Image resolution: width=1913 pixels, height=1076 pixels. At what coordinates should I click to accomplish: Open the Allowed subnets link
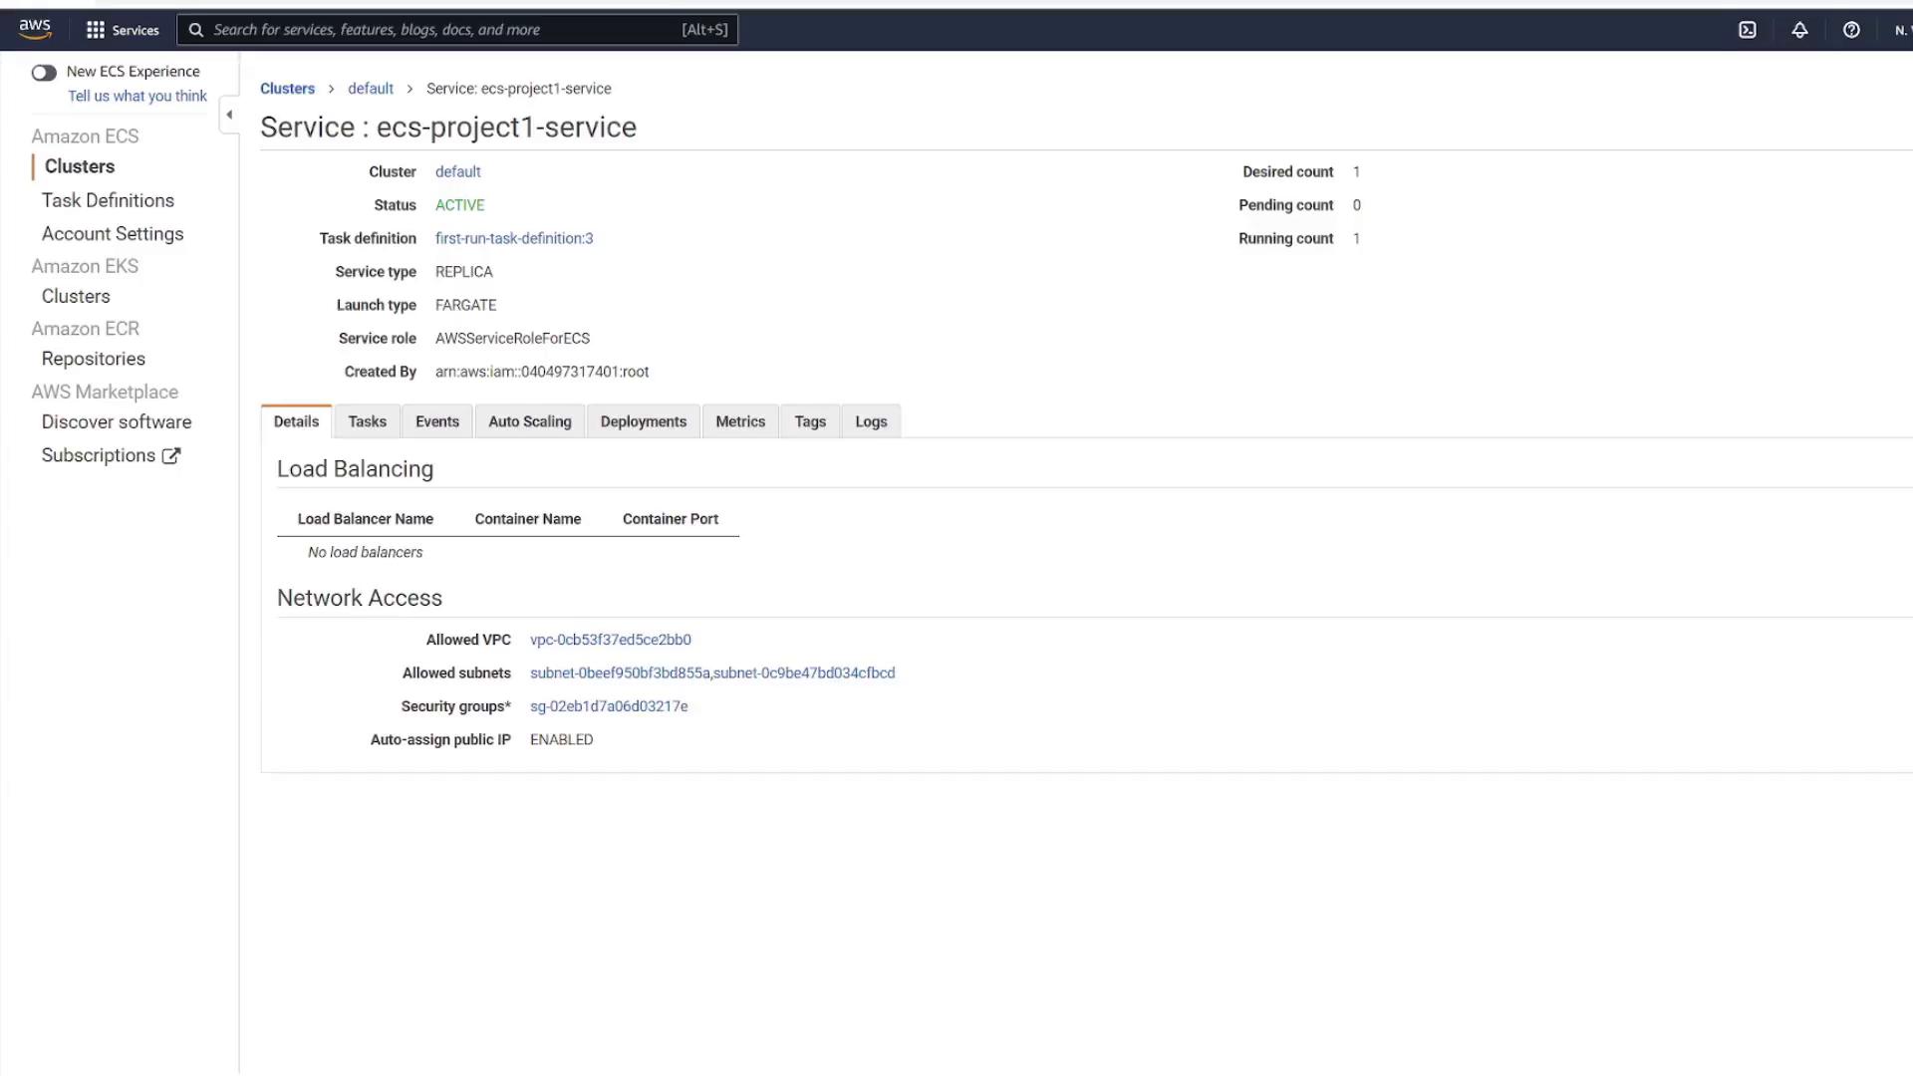coord(712,673)
